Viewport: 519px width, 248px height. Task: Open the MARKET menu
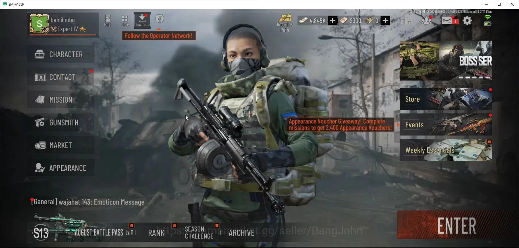(61, 145)
